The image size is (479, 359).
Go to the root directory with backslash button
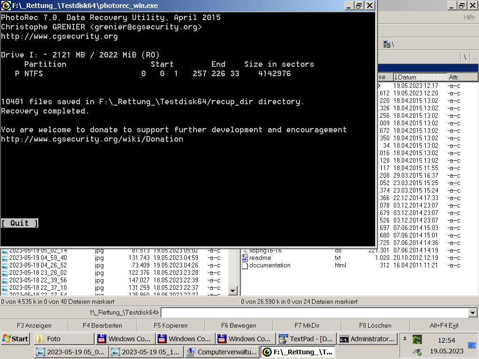(x=465, y=57)
